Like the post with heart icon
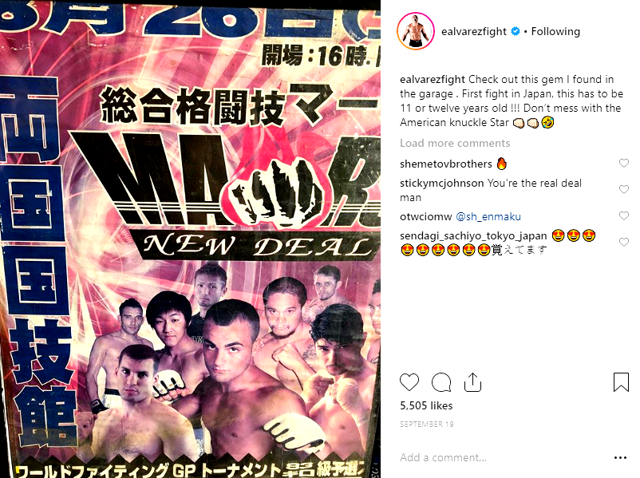 [409, 382]
